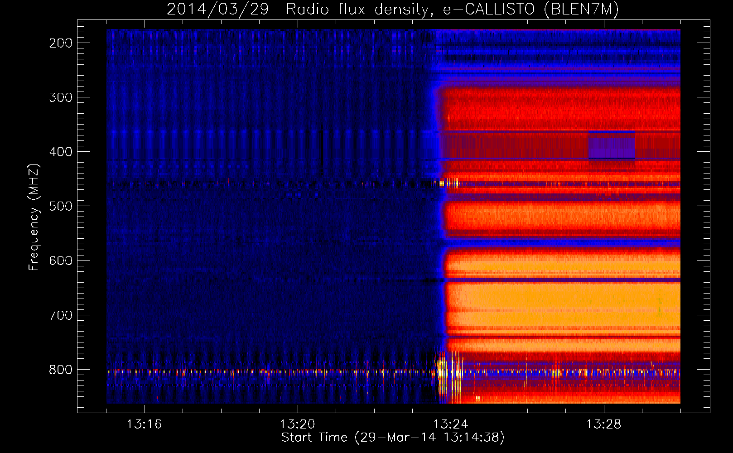Viewport: 733px width, 453px height.
Task: Click the 13:24 time tick label
Action: coord(451,424)
